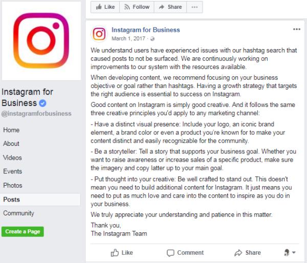Click the small Instagram post avatar

click(99, 34)
